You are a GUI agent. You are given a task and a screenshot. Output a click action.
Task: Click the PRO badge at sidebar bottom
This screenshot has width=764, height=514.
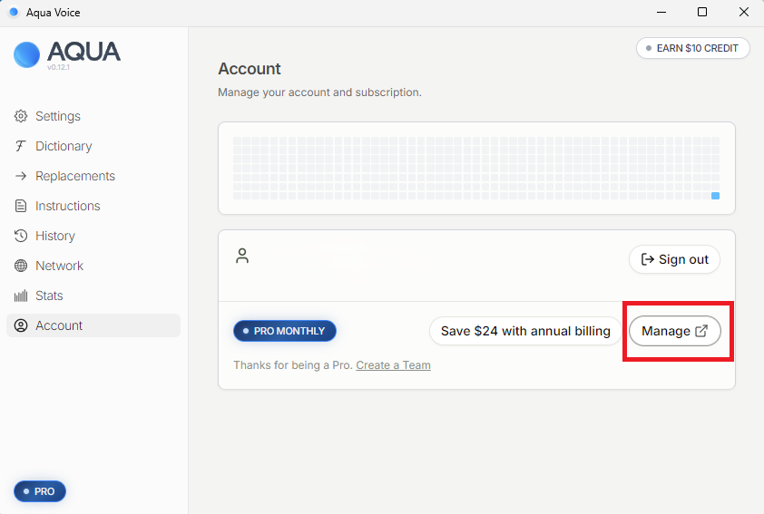(40, 491)
